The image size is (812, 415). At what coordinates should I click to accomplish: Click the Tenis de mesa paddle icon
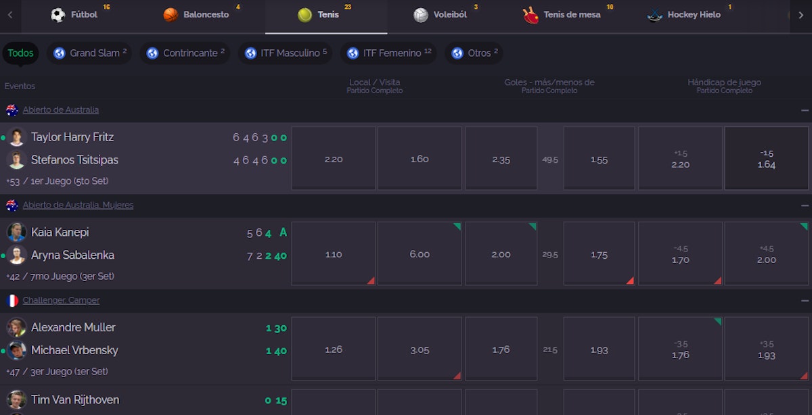tap(531, 15)
